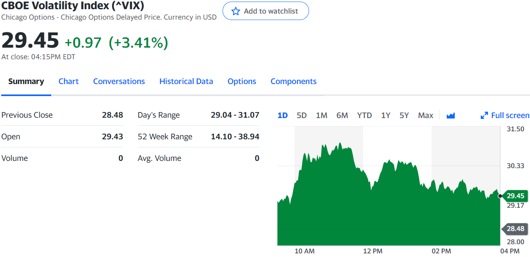Click the large 29.45 price value
The height and width of the screenshot is (257, 530).
pos(30,41)
